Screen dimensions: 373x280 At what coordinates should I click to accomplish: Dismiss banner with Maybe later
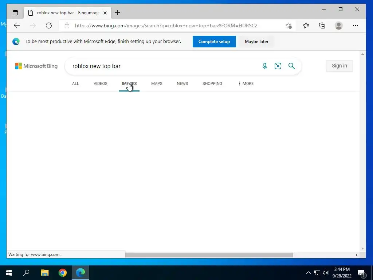point(256,42)
